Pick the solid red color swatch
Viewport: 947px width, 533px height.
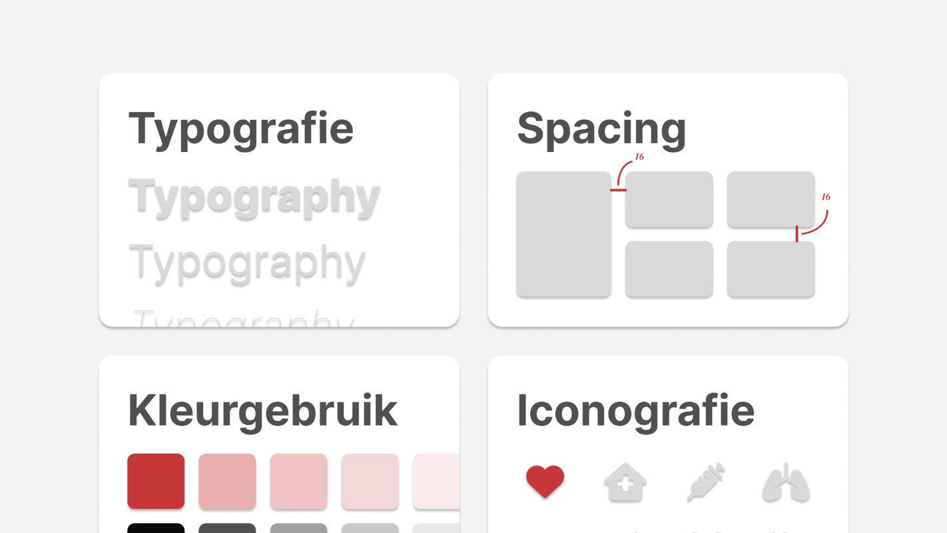click(156, 481)
